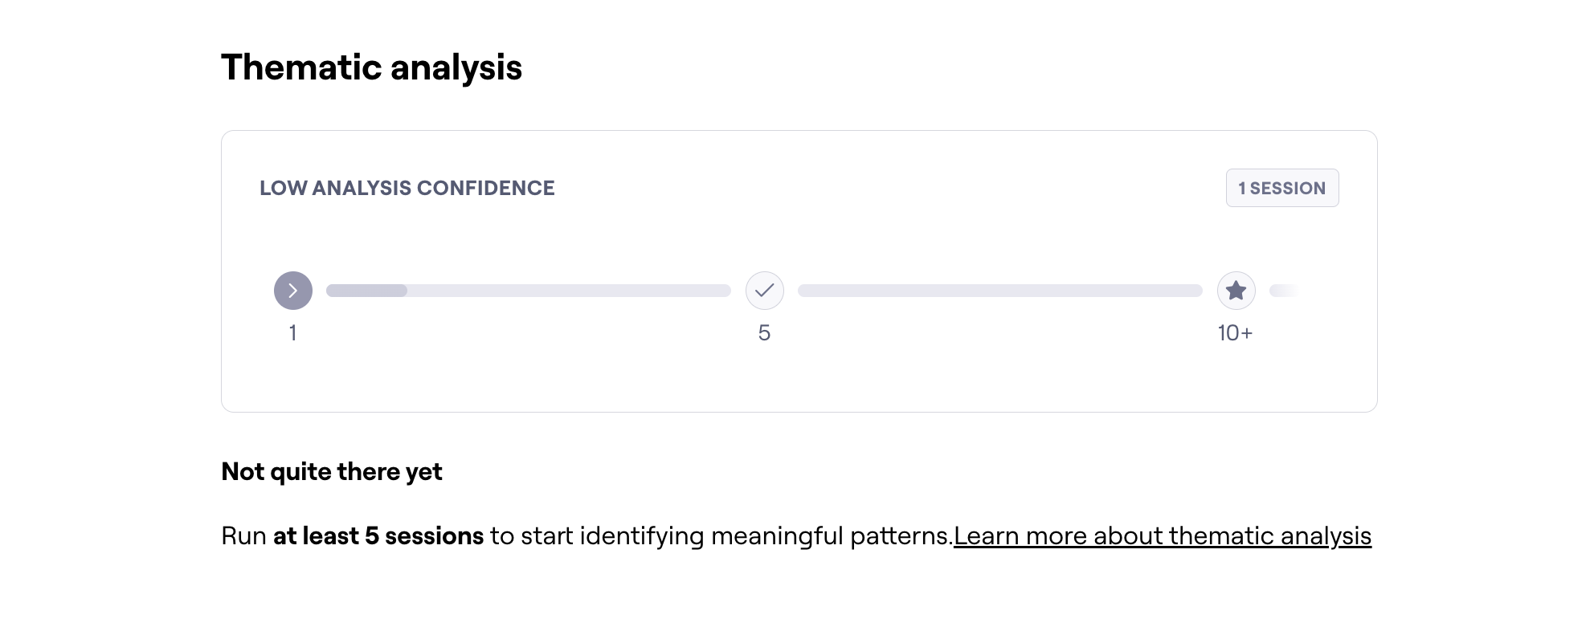
Task: Click faded progress segment after the star
Action: (x=1283, y=291)
